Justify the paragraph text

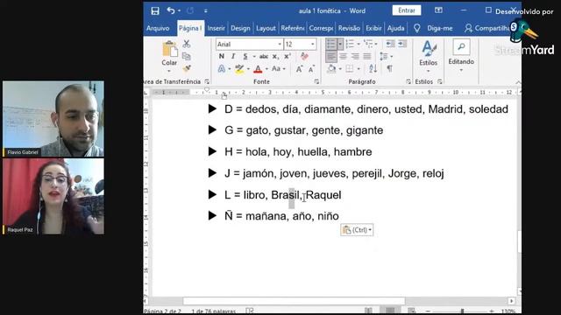tap(367, 56)
